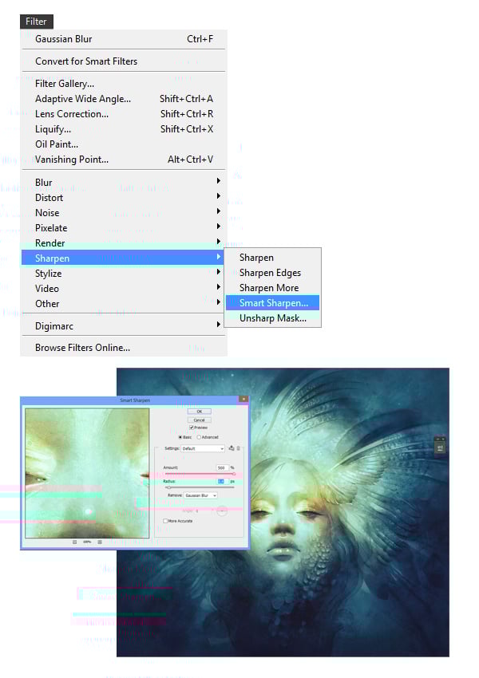
Task: Click Cancel in Smart Sharpen dialog
Action: coord(200,420)
